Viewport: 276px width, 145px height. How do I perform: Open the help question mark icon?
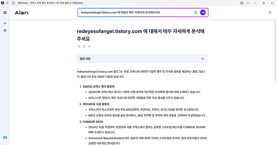(x=270, y=13)
